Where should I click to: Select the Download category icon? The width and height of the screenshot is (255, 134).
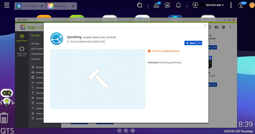pyautogui.click(x=33, y=93)
